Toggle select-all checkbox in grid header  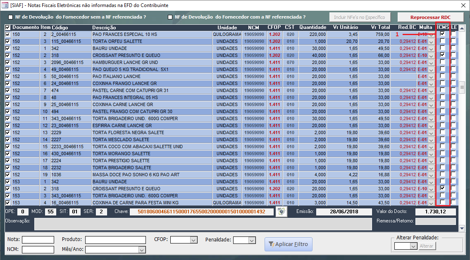click(7, 28)
